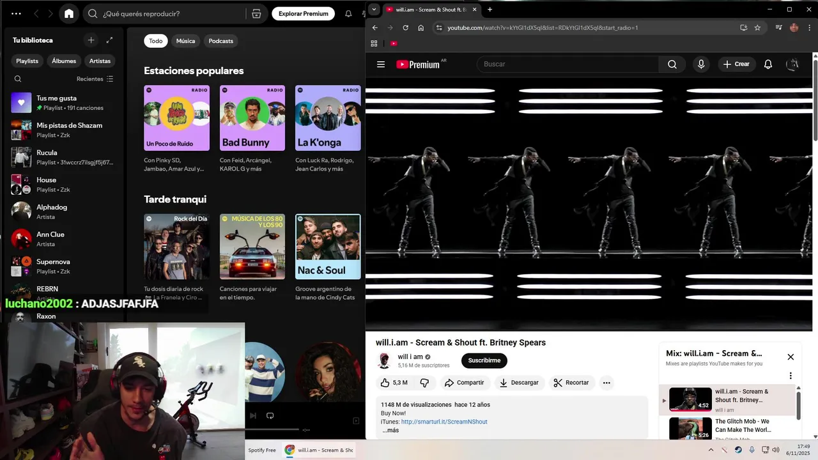Bookmark this page with star icon
The height and width of the screenshot is (460, 818).
(757, 27)
